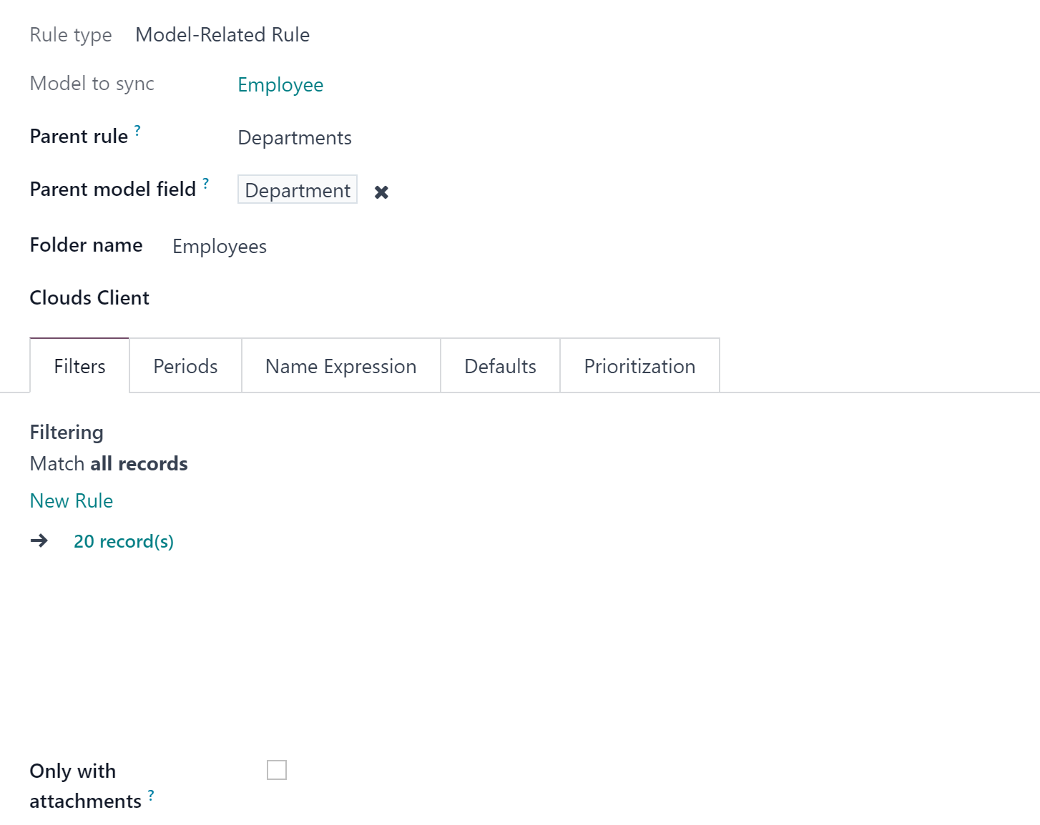This screenshot has width=1040, height=825.
Task: Select the Department field tag
Action: coord(298,190)
